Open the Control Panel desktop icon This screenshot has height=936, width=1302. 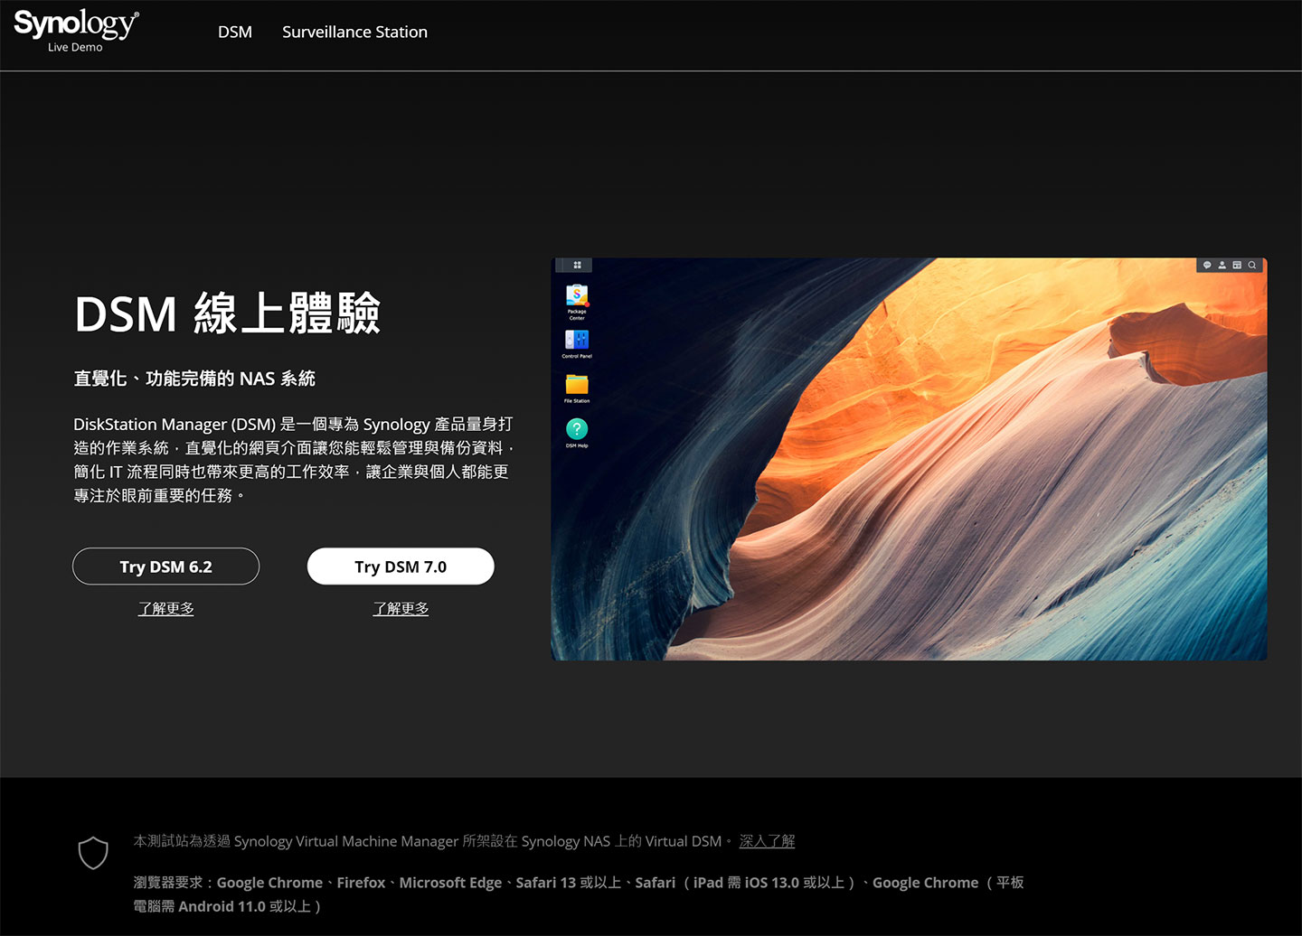[577, 341]
